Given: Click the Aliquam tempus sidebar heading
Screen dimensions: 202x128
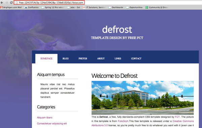Looking at the screenshot, I should tap(51, 75).
